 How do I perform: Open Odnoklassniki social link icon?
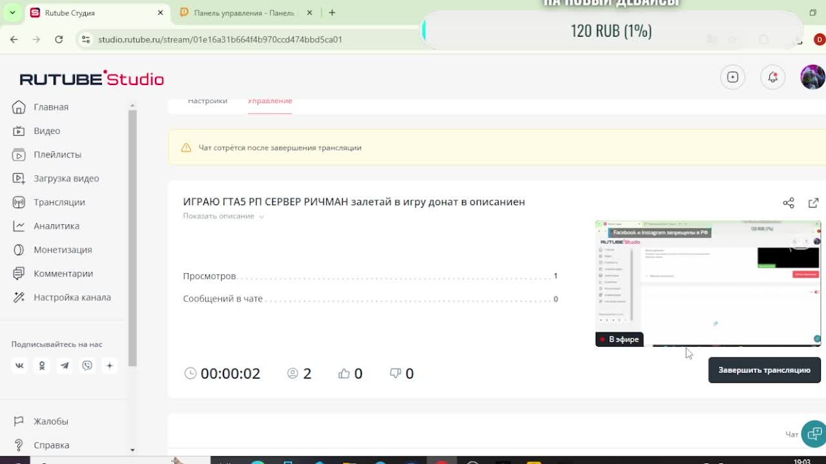42,365
